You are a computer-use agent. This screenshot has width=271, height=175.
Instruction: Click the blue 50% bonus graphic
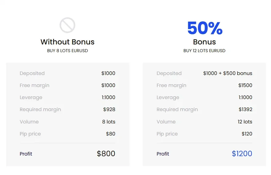click(205, 28)
